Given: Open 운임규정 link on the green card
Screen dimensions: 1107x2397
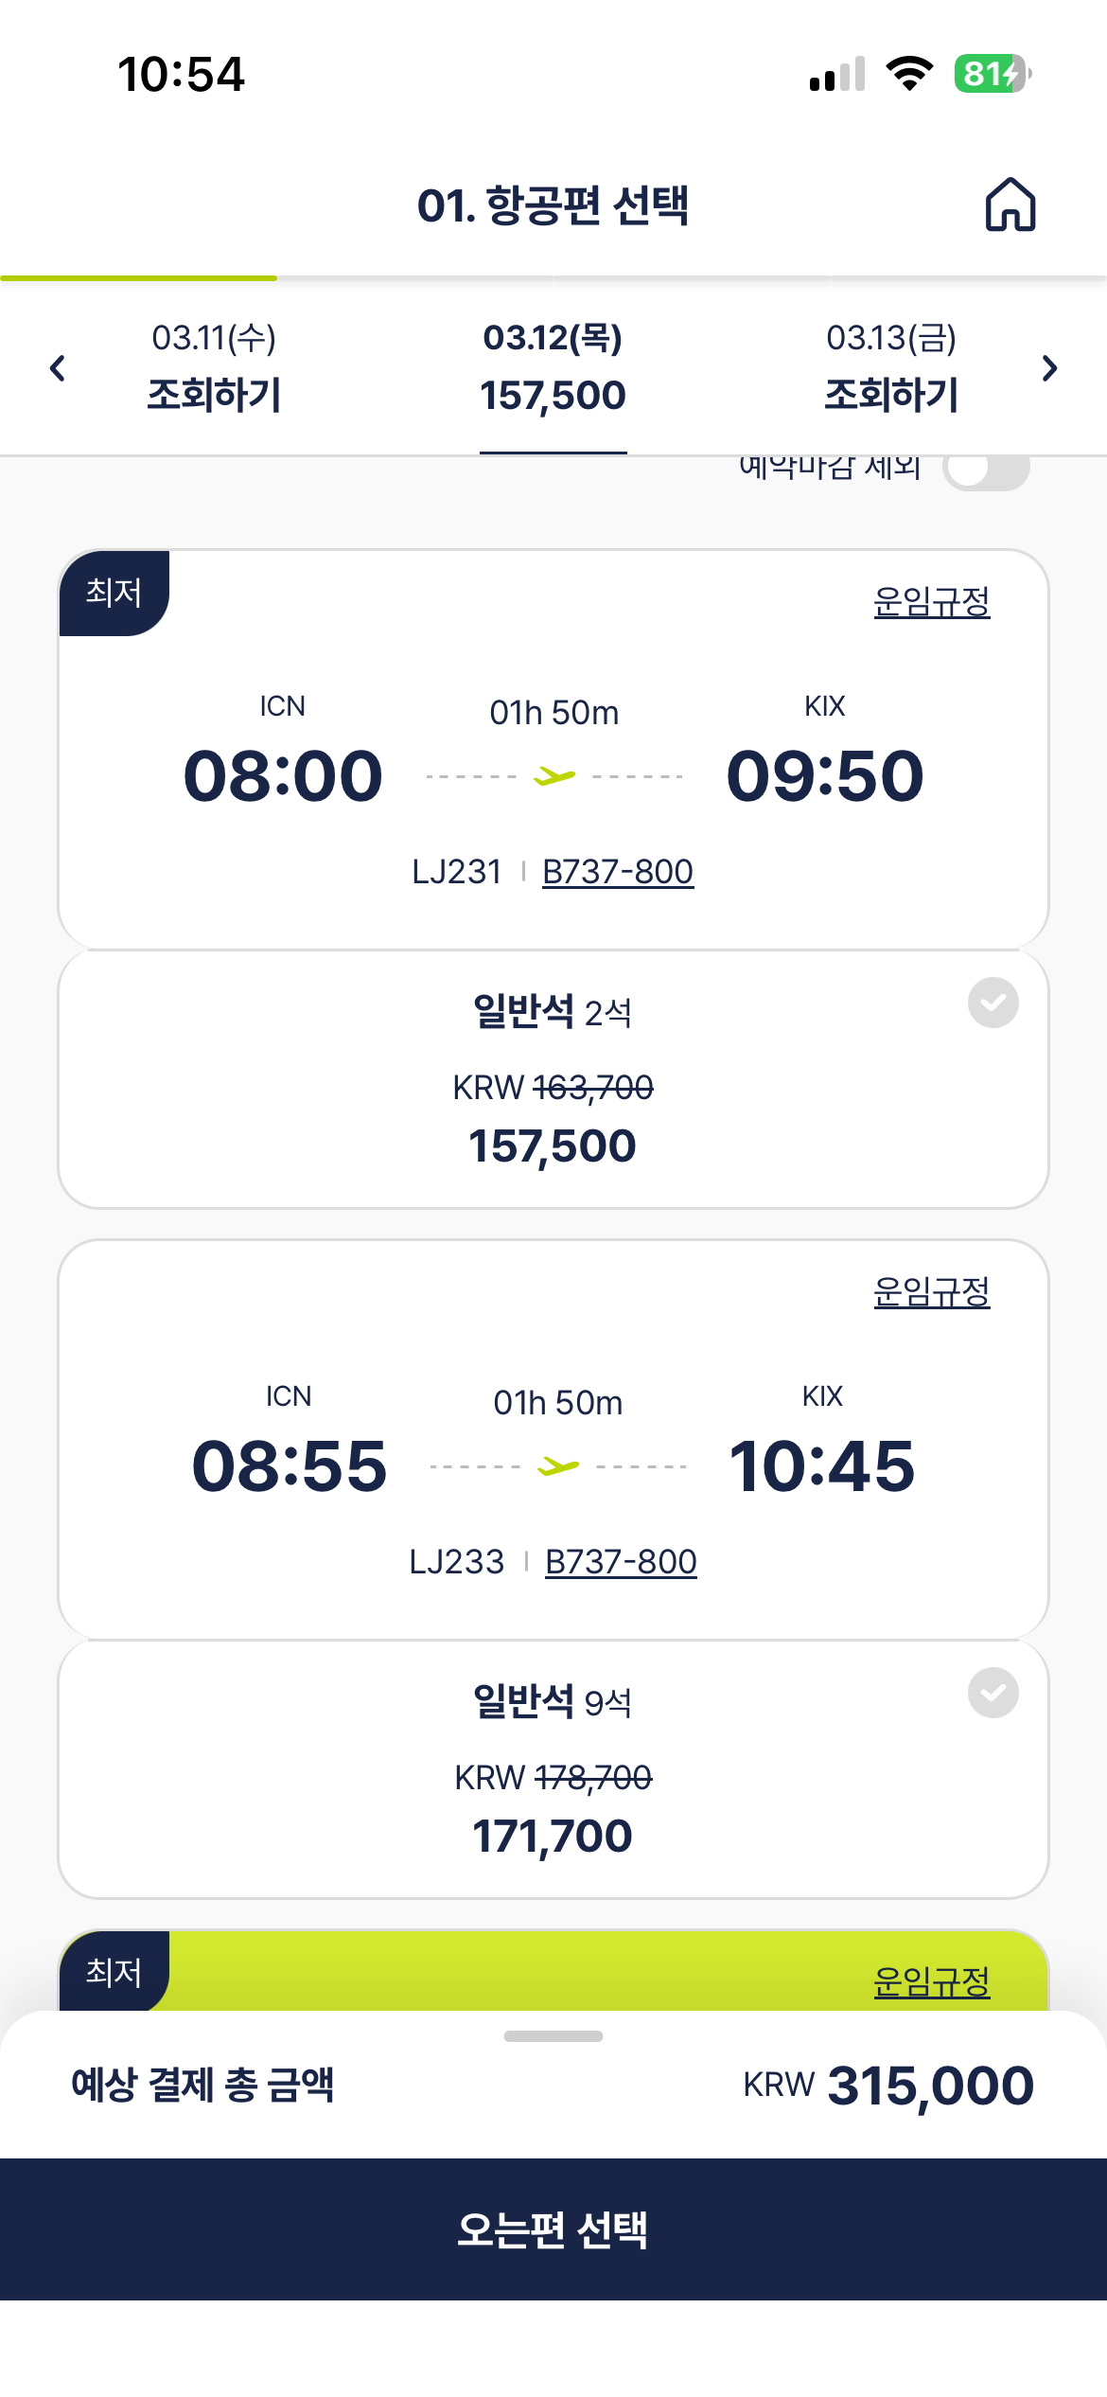Looking at the screenshot, I should click(x=931, y=1981).
